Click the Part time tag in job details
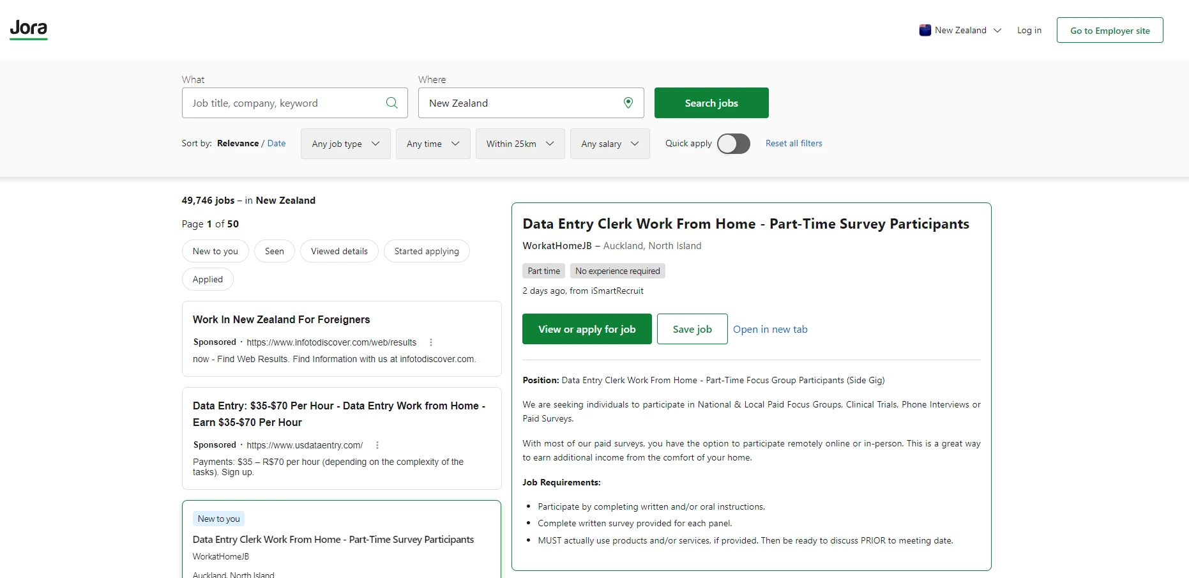1189x578 pixels. tap(543, 271)
